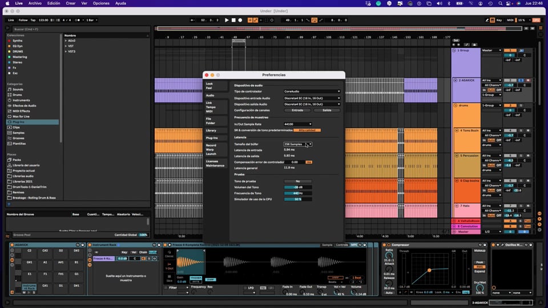Viewport: 548px width, 308px height.
Task: Arm the Arrangement Record button
Action: click(240, 21)
